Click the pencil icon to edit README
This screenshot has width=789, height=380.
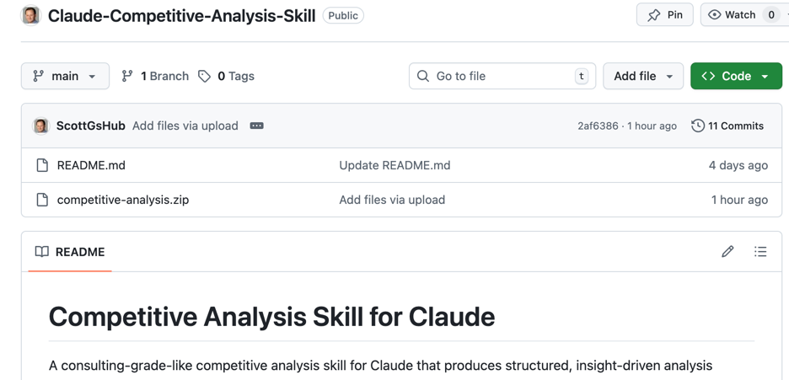[727, 251]
